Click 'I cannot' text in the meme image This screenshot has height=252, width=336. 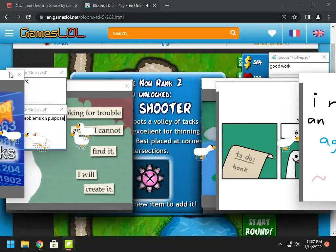107,130
